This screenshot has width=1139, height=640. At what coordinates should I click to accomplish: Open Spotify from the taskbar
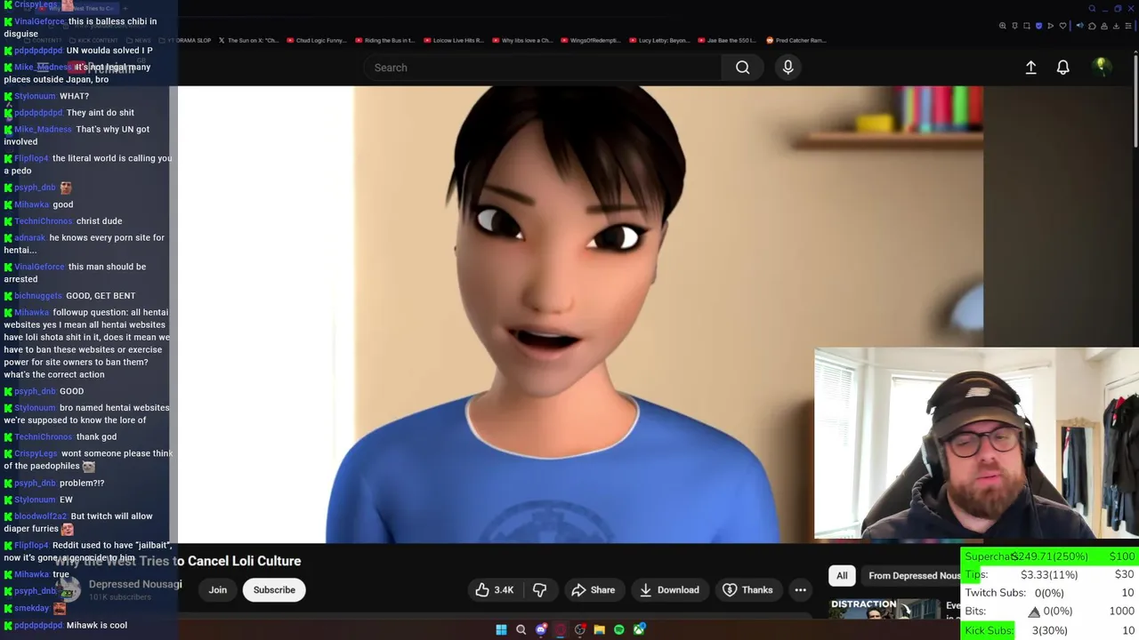[x=619, y=629]
